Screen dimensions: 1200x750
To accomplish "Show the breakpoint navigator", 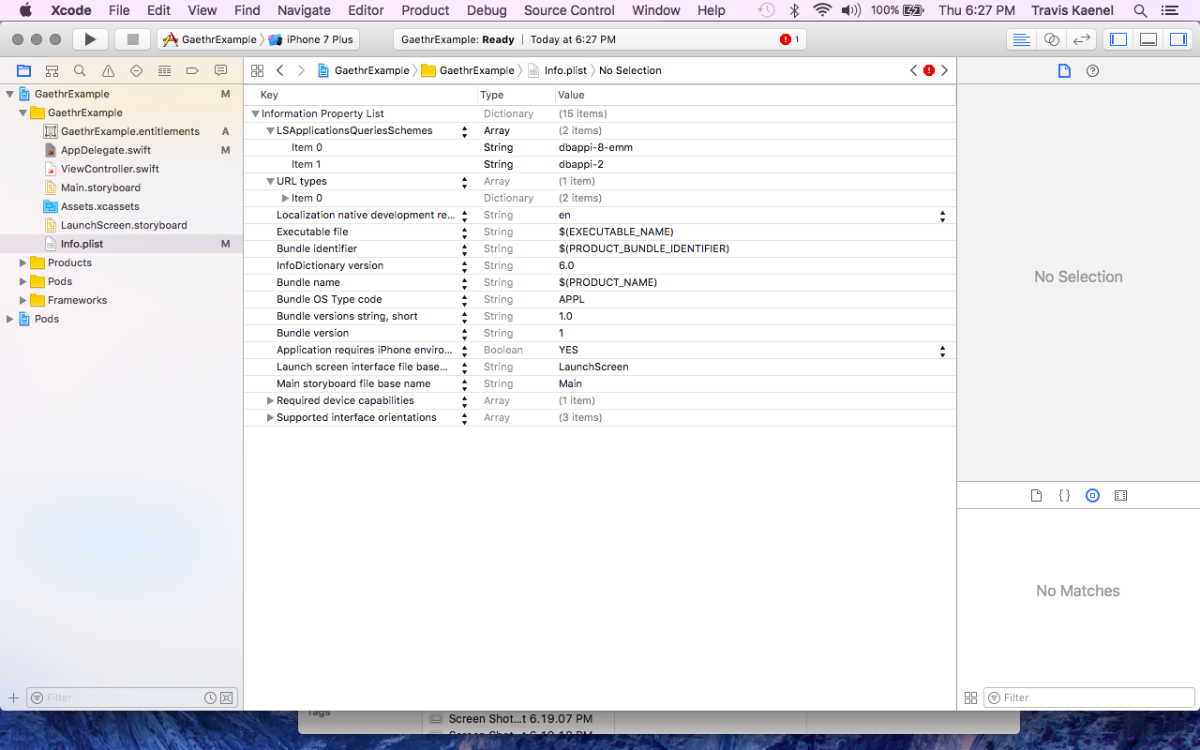I will pyautogui.click(x=192, y=70).
